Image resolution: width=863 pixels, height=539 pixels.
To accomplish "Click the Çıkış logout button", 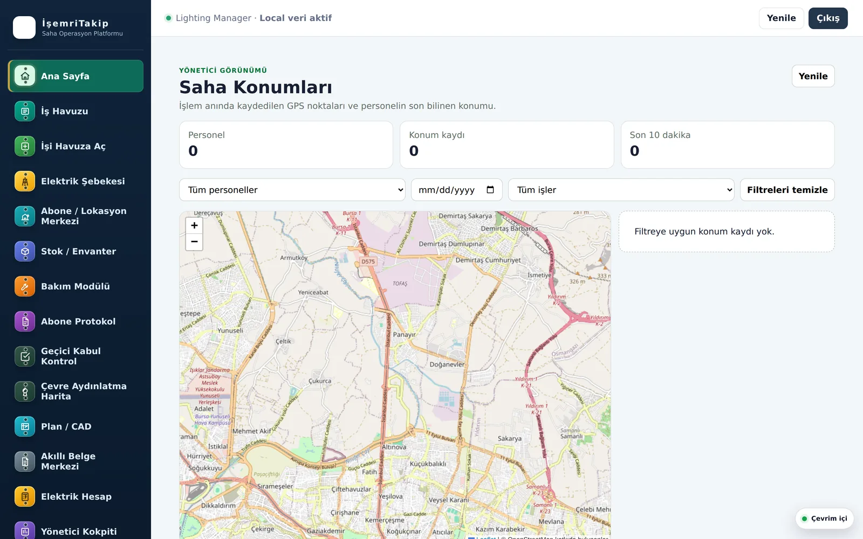I will tap(828, 18).
